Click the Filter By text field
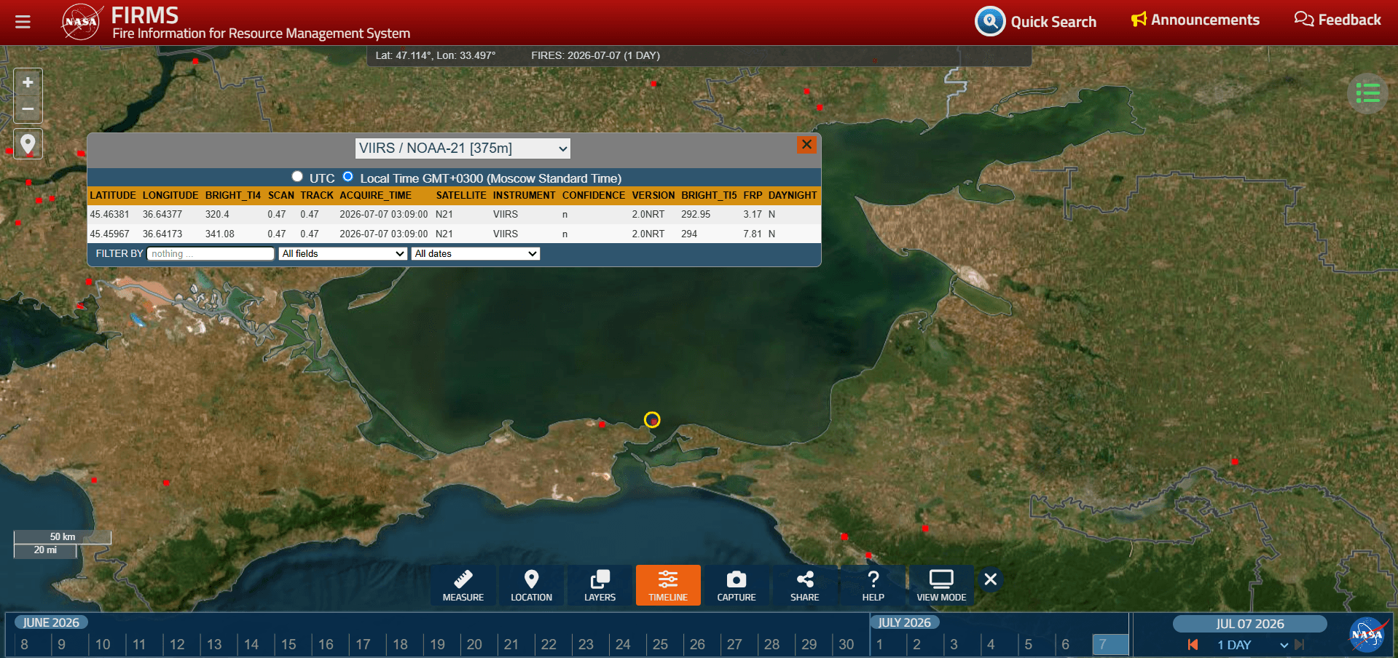This screenshot has height=658, width=1398. 211,253
